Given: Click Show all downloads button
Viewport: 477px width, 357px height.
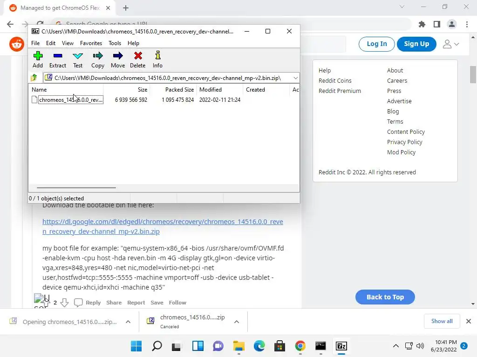Looking at the screenshot, I should (x=442, y=321).
